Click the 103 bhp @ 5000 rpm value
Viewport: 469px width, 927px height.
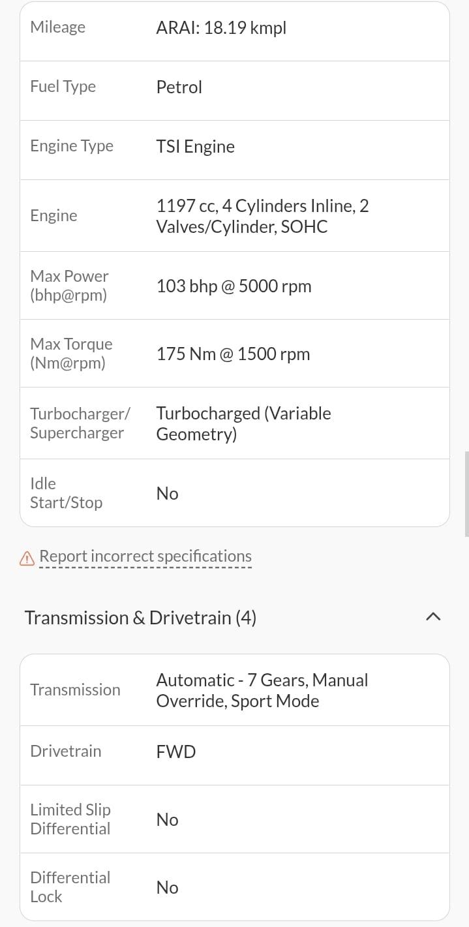click(x=234, y=286)
